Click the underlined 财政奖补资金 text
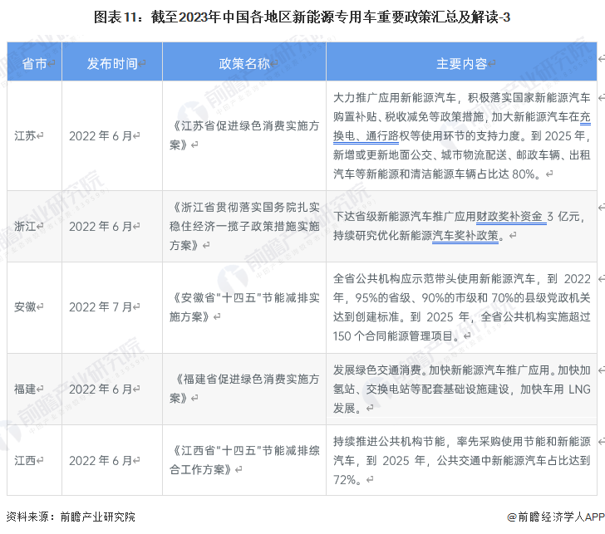This screenshot has width=605, height=534. (x=509, y=216)
